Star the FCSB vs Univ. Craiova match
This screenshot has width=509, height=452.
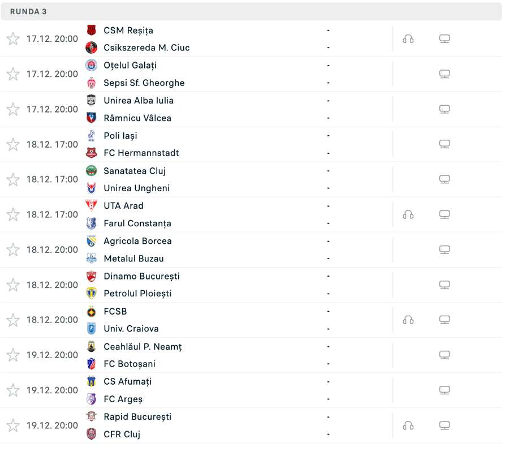[13, 320]
